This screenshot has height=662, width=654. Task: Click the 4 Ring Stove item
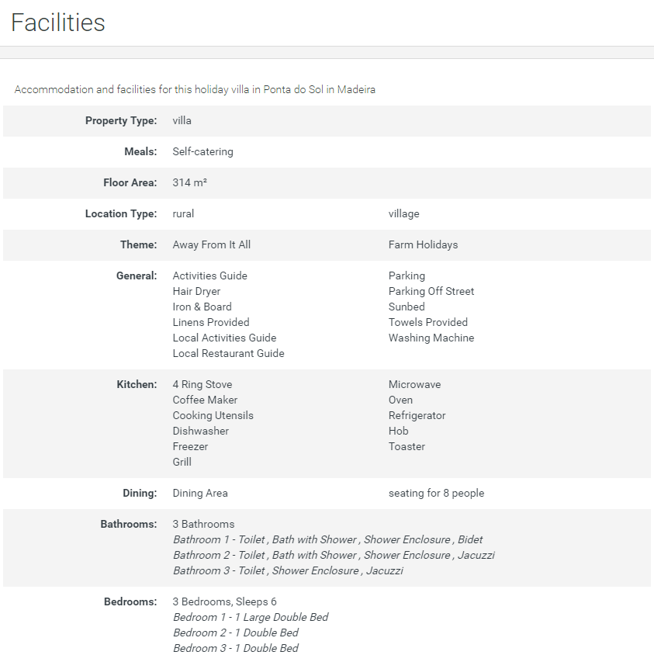(x=202, y=384)
